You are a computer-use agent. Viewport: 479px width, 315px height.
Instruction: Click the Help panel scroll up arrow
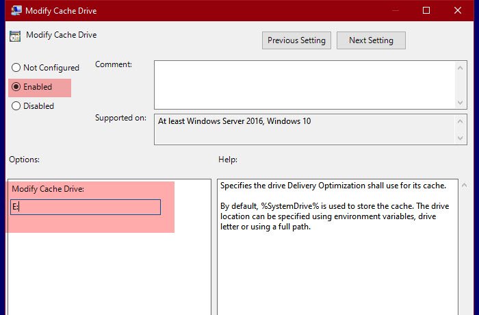(x=464, y=186)
